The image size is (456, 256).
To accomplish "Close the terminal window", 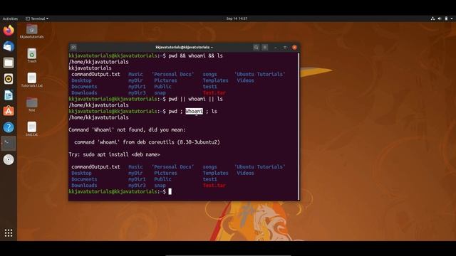I will (294, 48).
